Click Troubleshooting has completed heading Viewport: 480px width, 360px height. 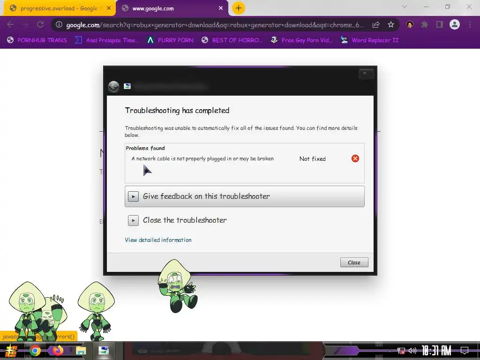click(x=177, y=111)
